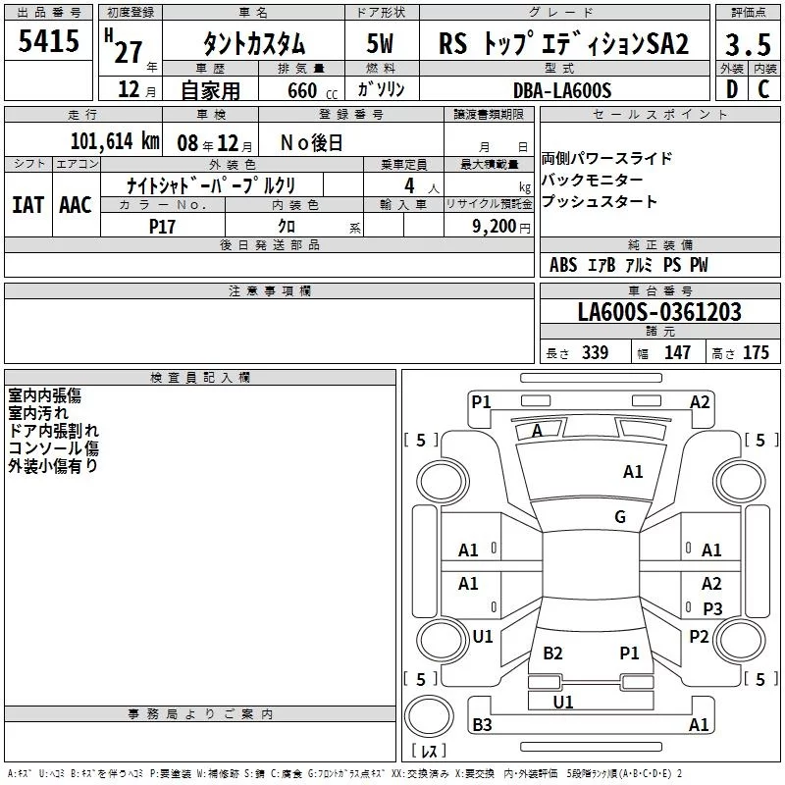Click the width value 147
The height and width of the screenshot is (785, 785).
tap(677, 353)
